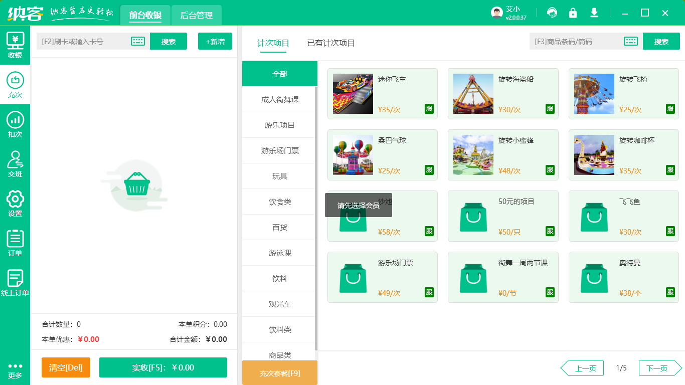685x385 pixels.
Task: Click the shopping bag icon of 街舞一周两节课
Action: point(474,278)
